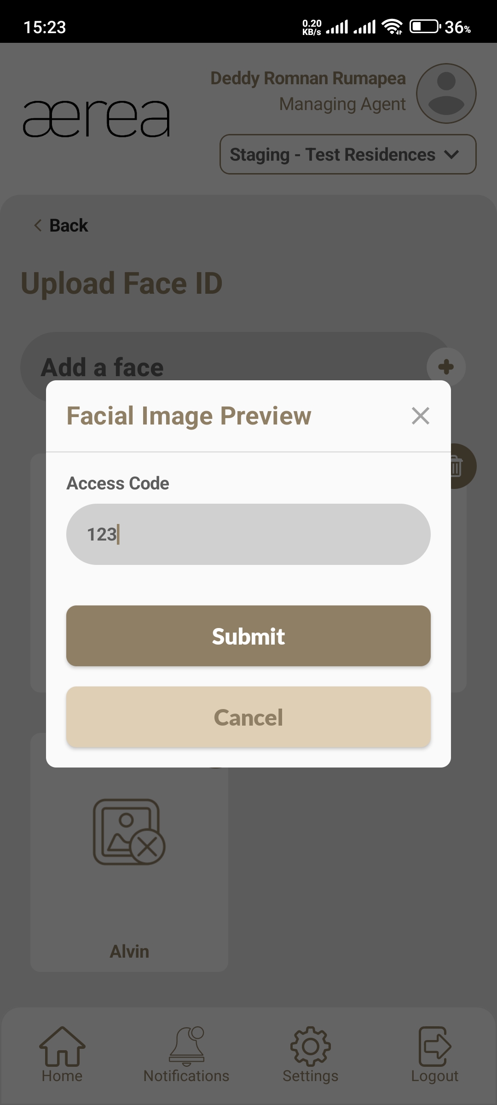Screen dimensions: 497x1105
Task: Open the Staging - Test Residences dropdown
Action: point(348,154)
